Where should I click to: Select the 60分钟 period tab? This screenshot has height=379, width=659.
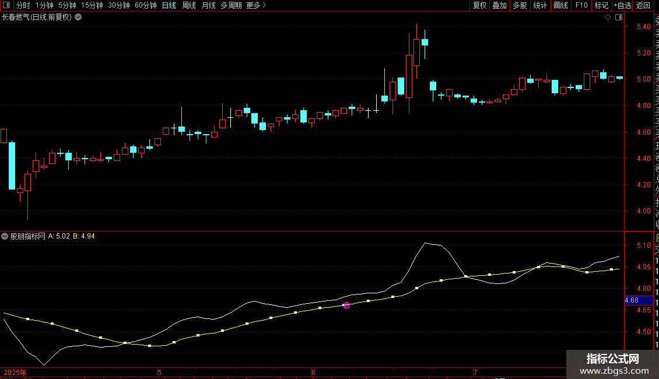pyautogui.click(x=145, y=5)
